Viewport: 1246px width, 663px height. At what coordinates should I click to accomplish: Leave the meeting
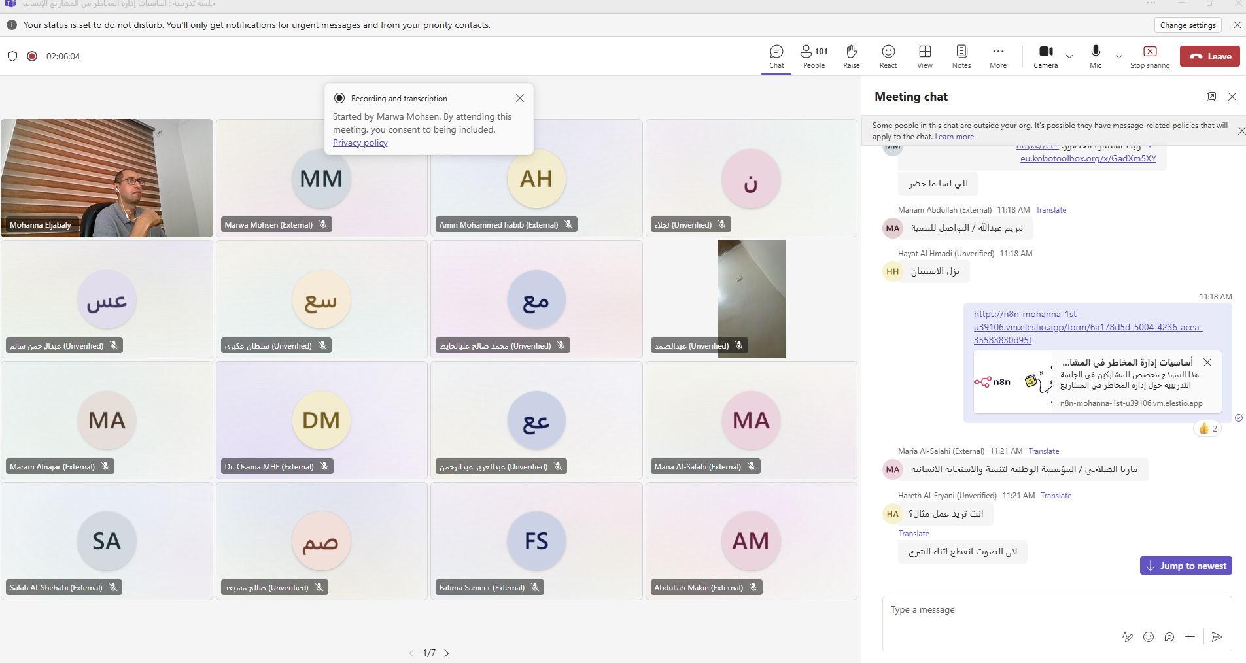(1209, 56)
